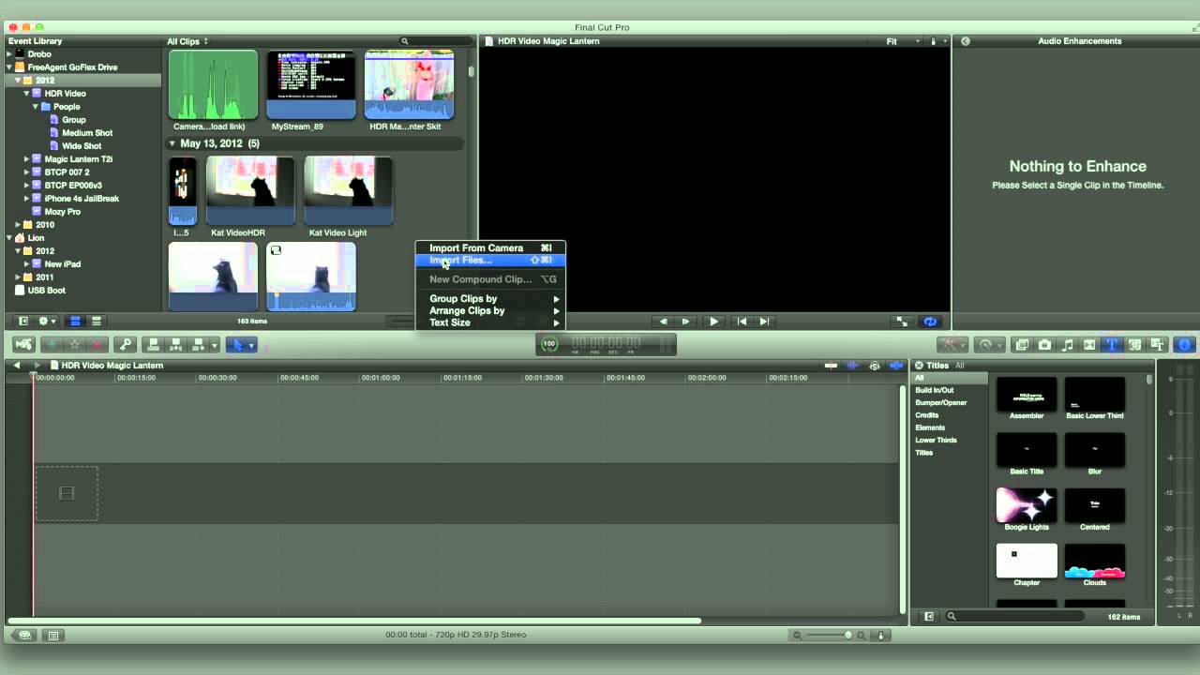Open the Timeline Index icon at bottom left
Screen dimensions: 1200x675
click(x=53, y=635)
